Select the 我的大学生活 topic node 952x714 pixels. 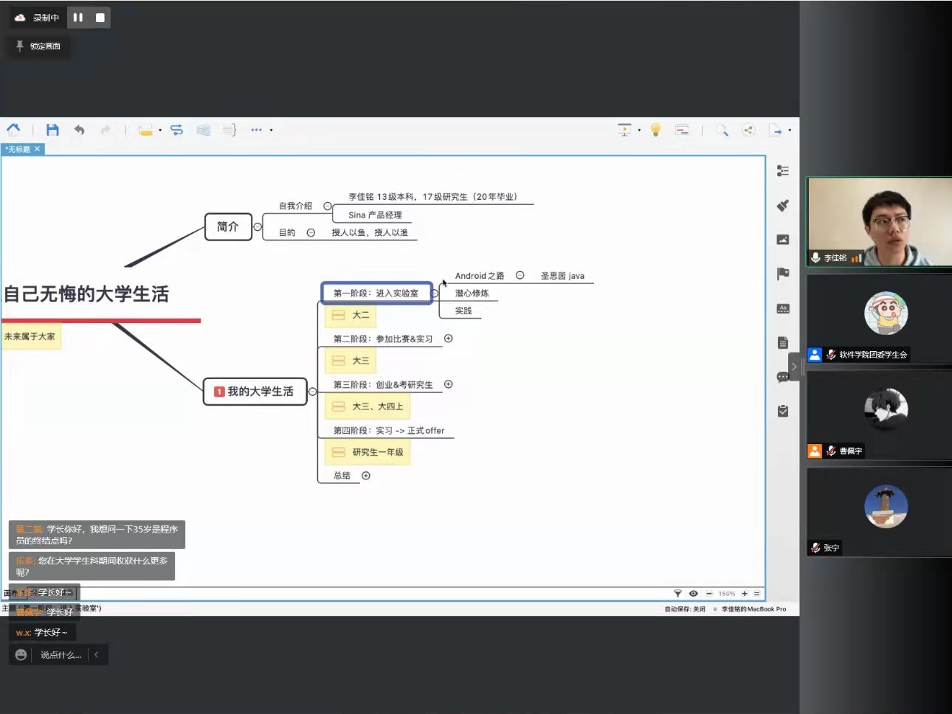click(255, 391)
